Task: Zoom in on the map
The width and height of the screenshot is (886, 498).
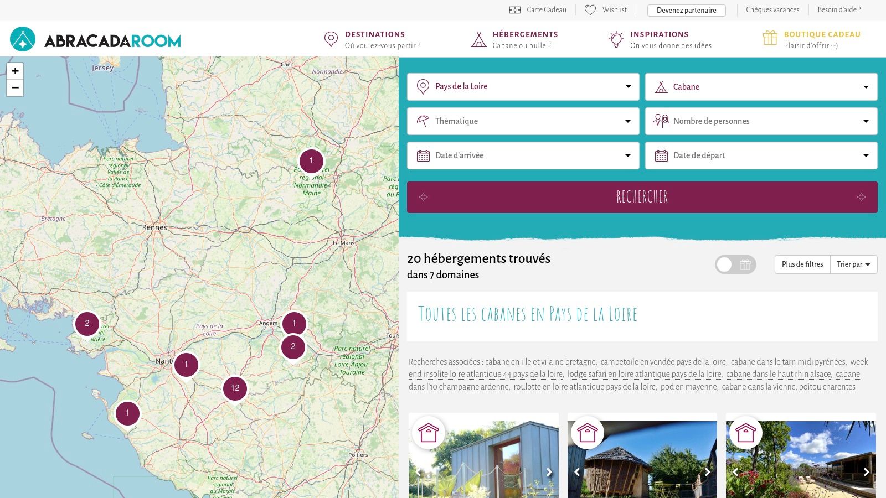Action: [15, 71]
